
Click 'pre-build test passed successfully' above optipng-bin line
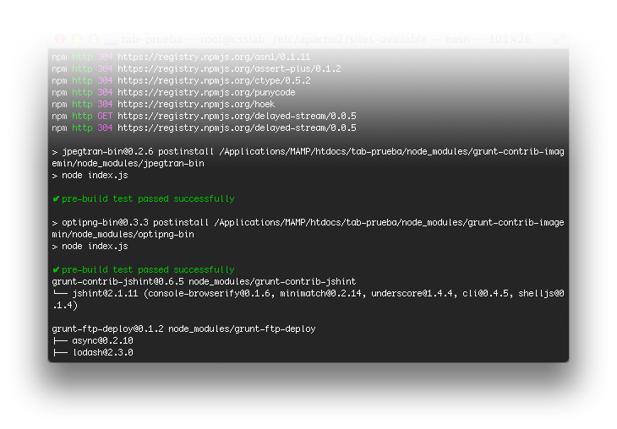(148, 198)
